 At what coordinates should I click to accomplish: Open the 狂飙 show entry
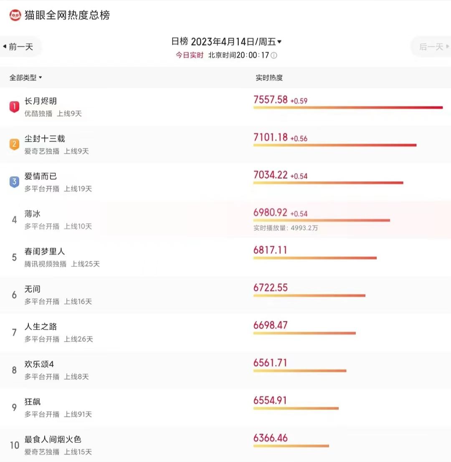click(225, 407)
